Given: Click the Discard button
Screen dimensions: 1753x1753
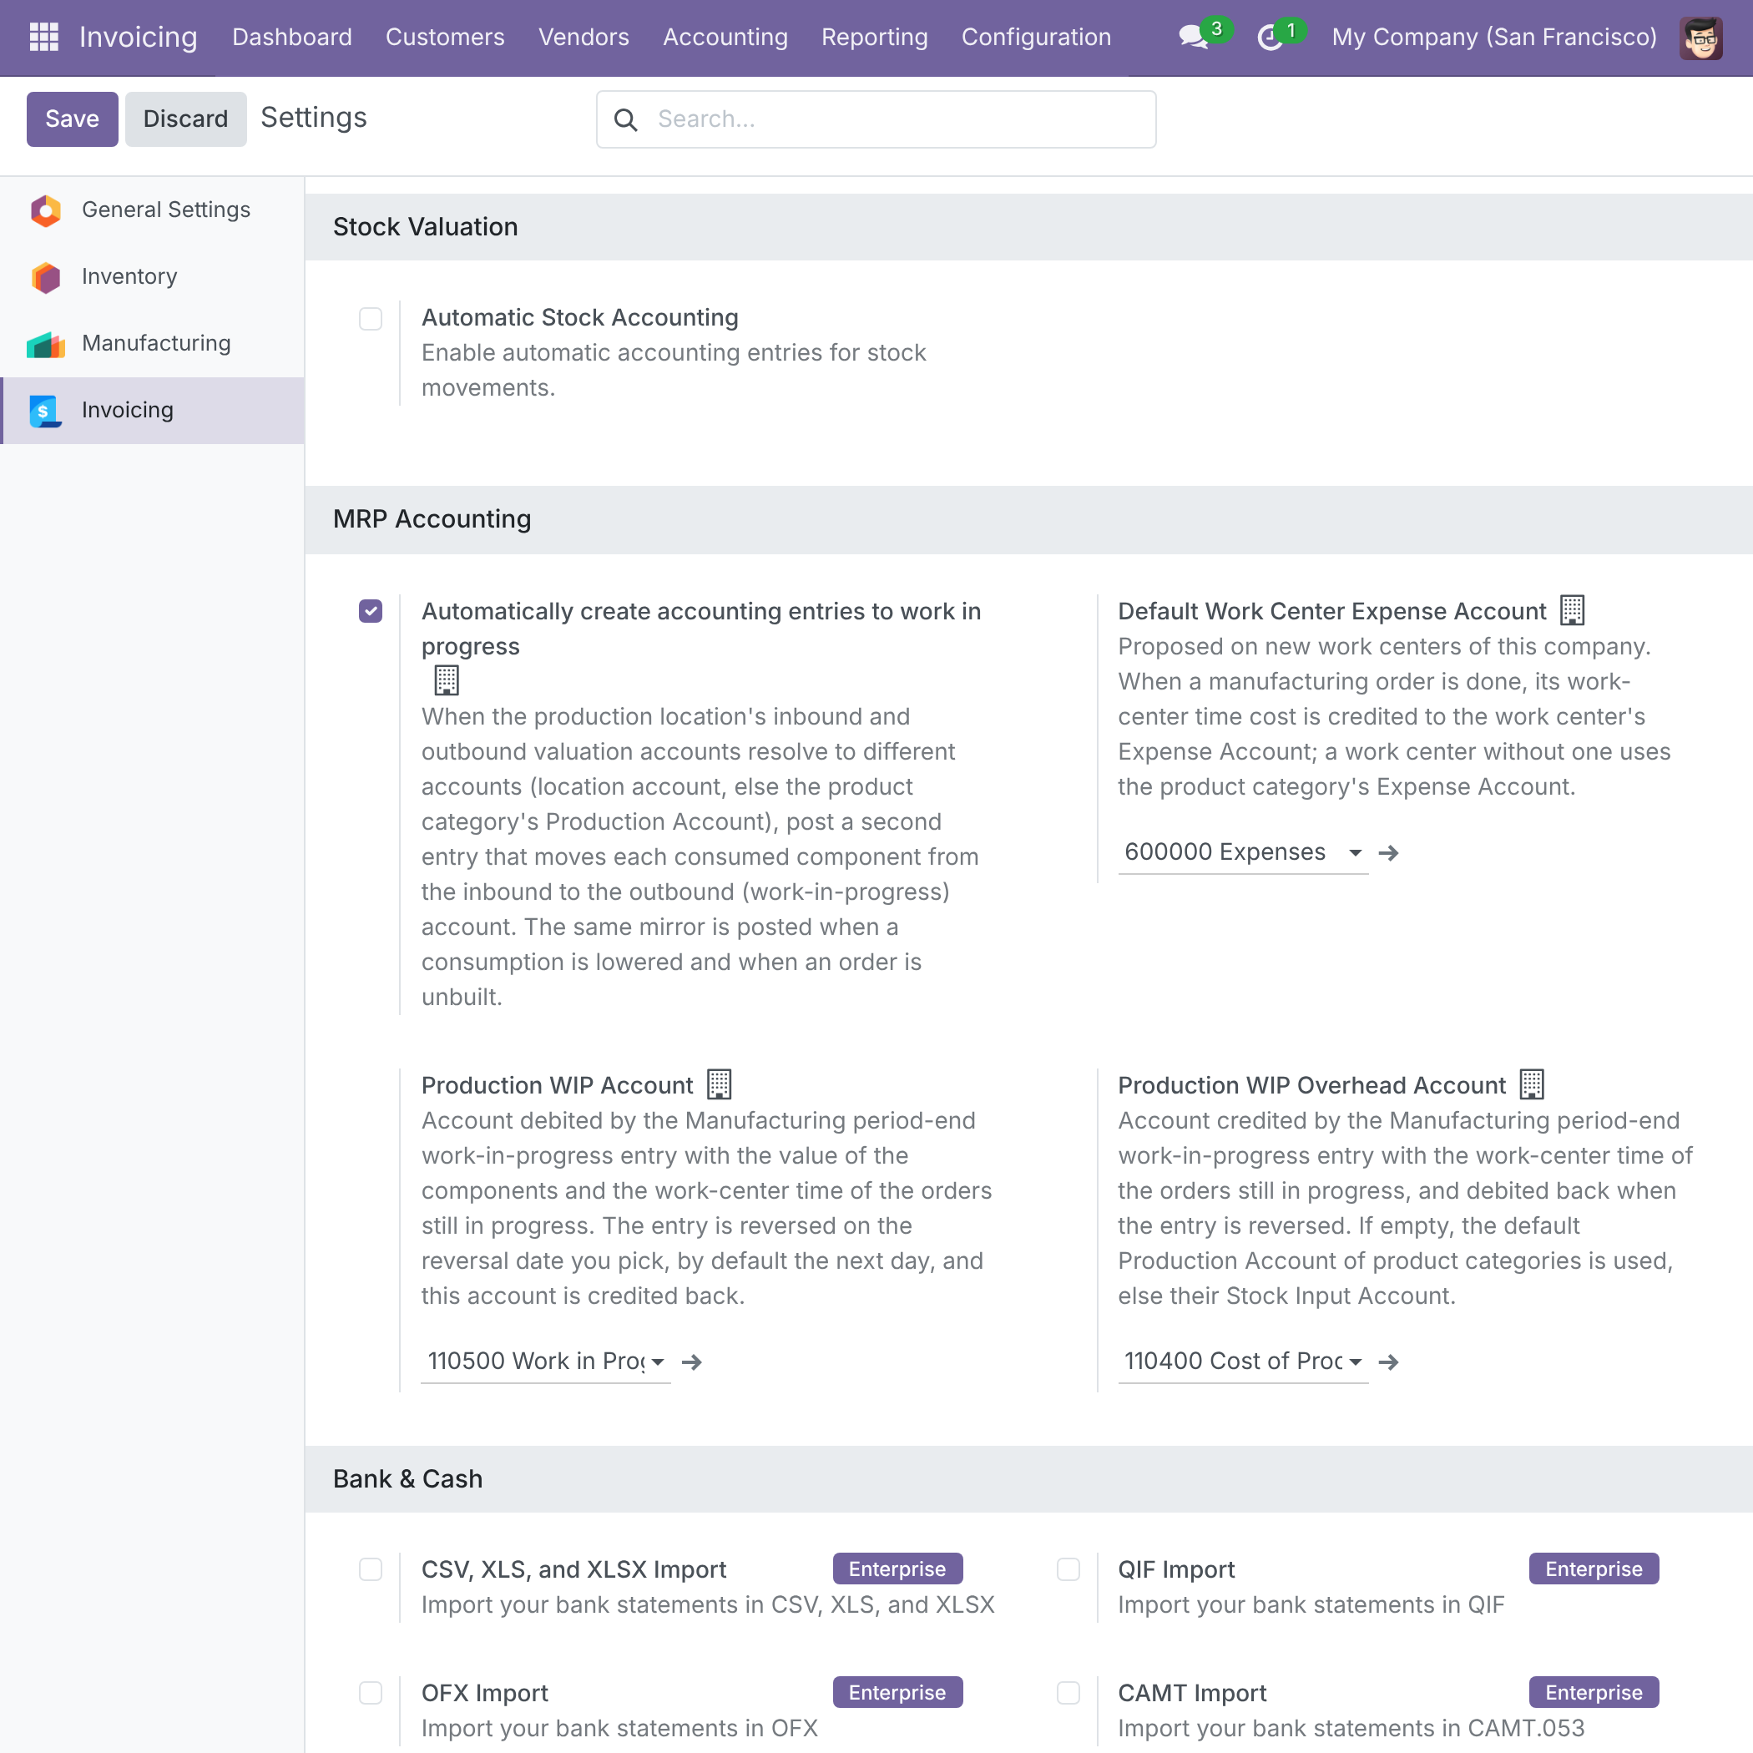Looking at the screenshot, I should point(186,119).
